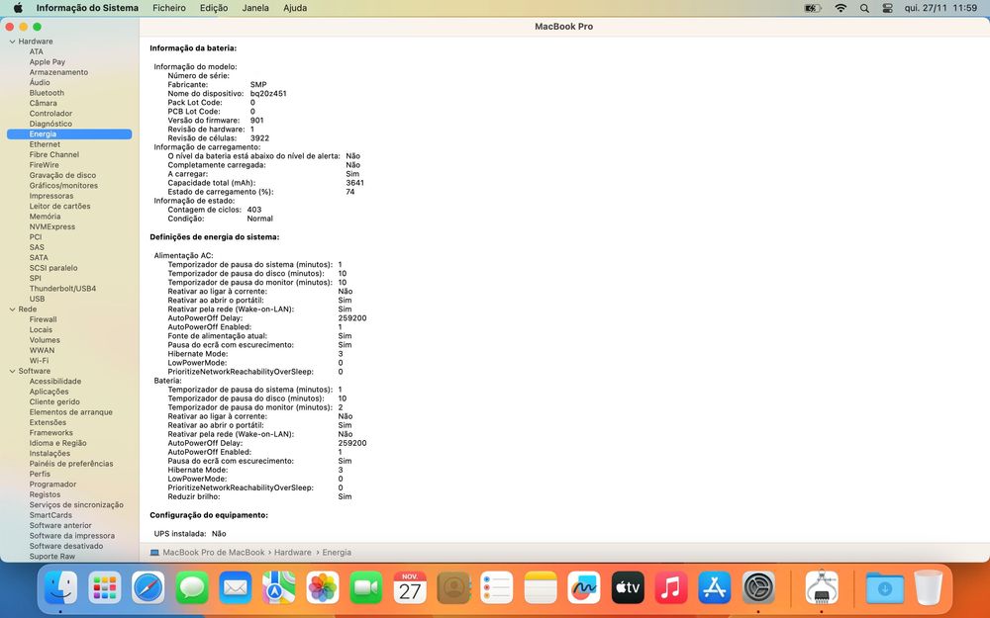The height and width of the screenshot is (618, 990).
Task: Select Apple Pay in sidebar
Action: [x=47, y=61]
